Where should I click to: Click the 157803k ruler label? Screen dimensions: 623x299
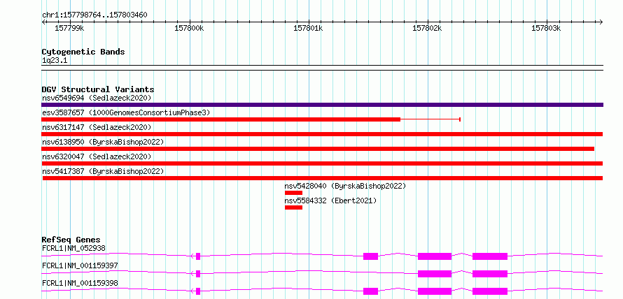tap(546, 28)
